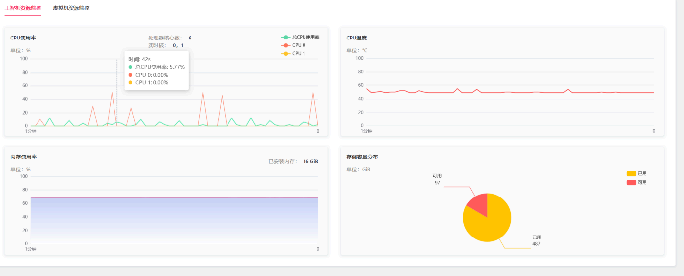This screenshot has height=276, width=684.
Task: Click the 已用 487 pie label
Action: click(537, 240)
